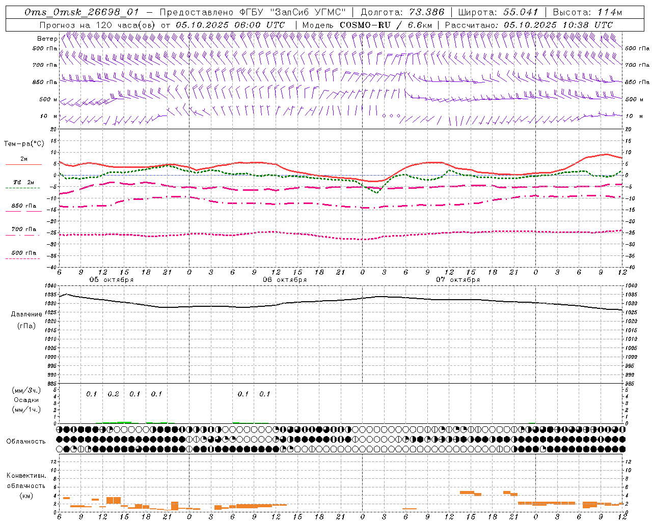Click the (мм/3ч.) precipitation unit label
The image size is (652, 521).
point(27,390)
